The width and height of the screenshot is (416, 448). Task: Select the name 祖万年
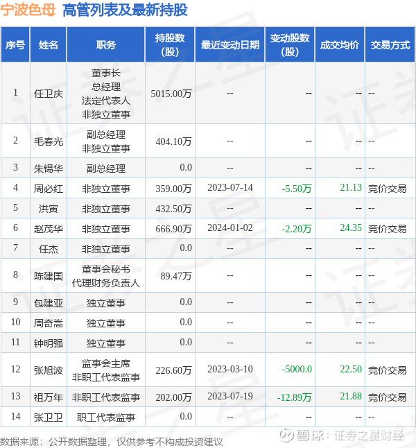[49, 397]
